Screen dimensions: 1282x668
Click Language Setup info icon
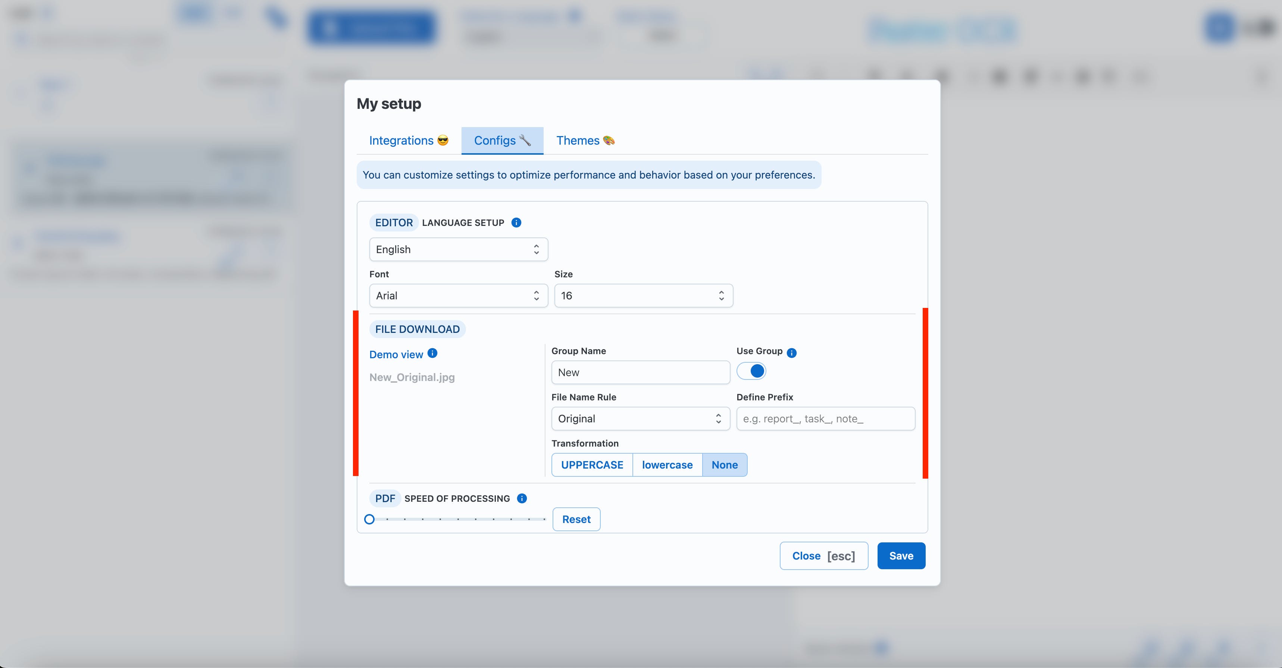516,223
